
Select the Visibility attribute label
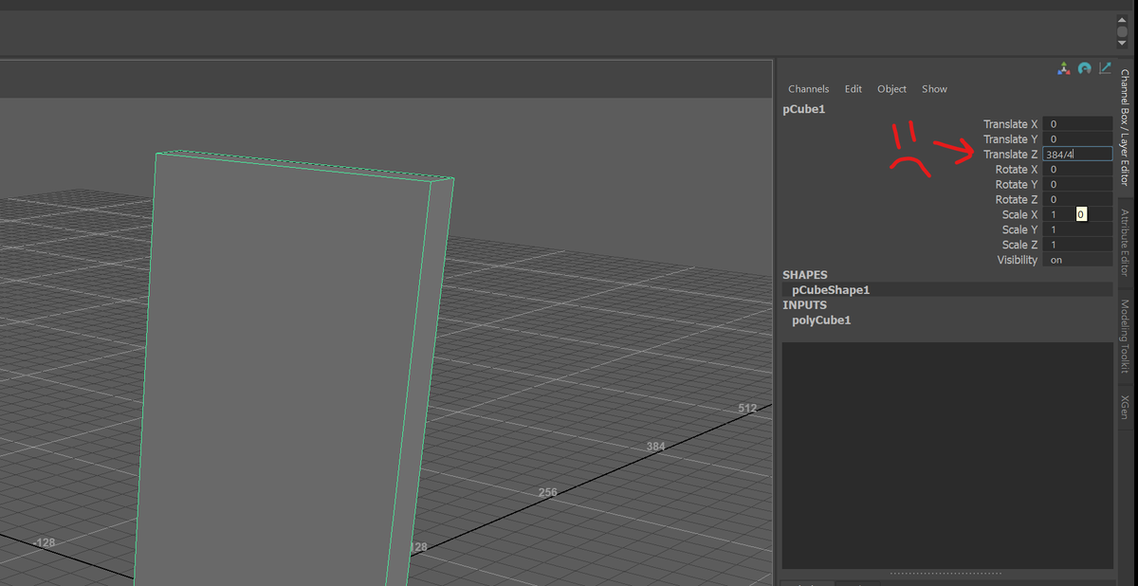1018,260
